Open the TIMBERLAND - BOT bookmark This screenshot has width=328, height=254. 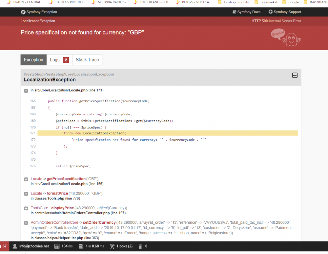point(152,2)
